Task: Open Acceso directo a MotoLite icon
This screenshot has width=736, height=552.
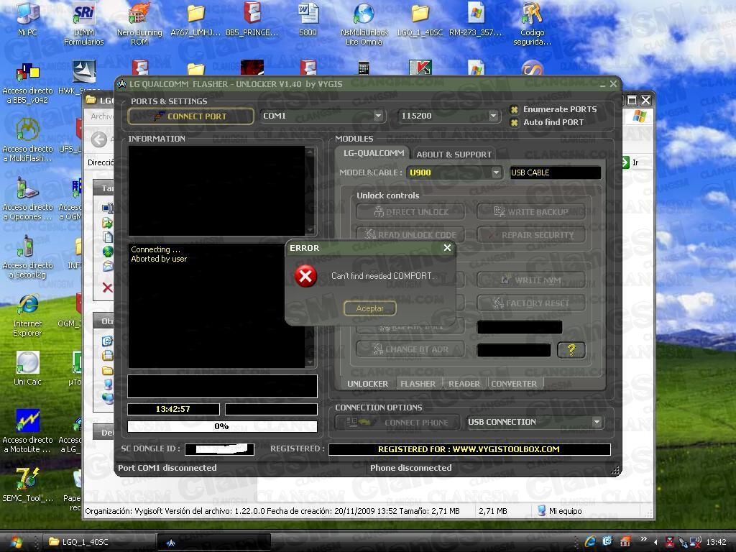Action: (28, 431)
